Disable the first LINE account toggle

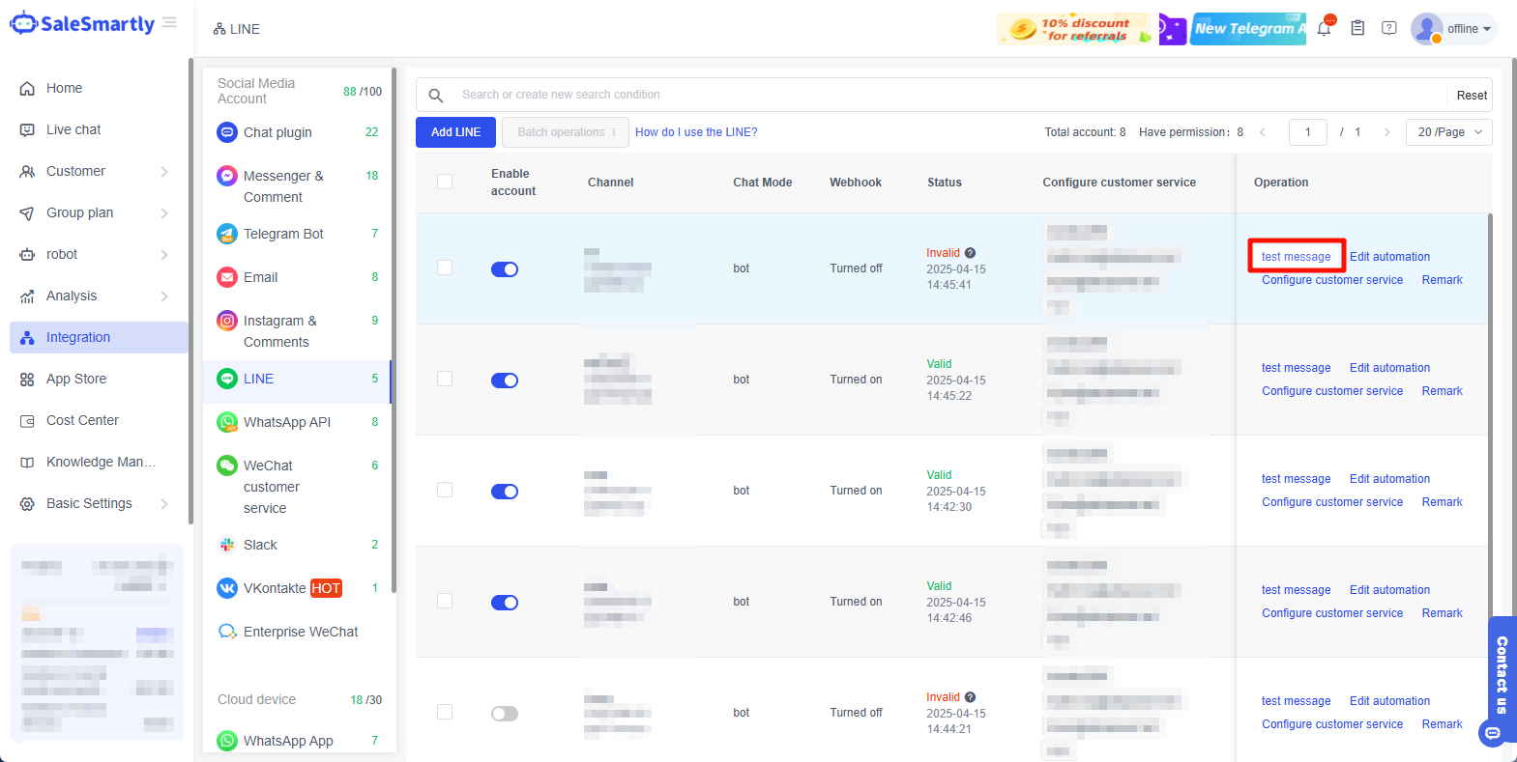[505, 269]
